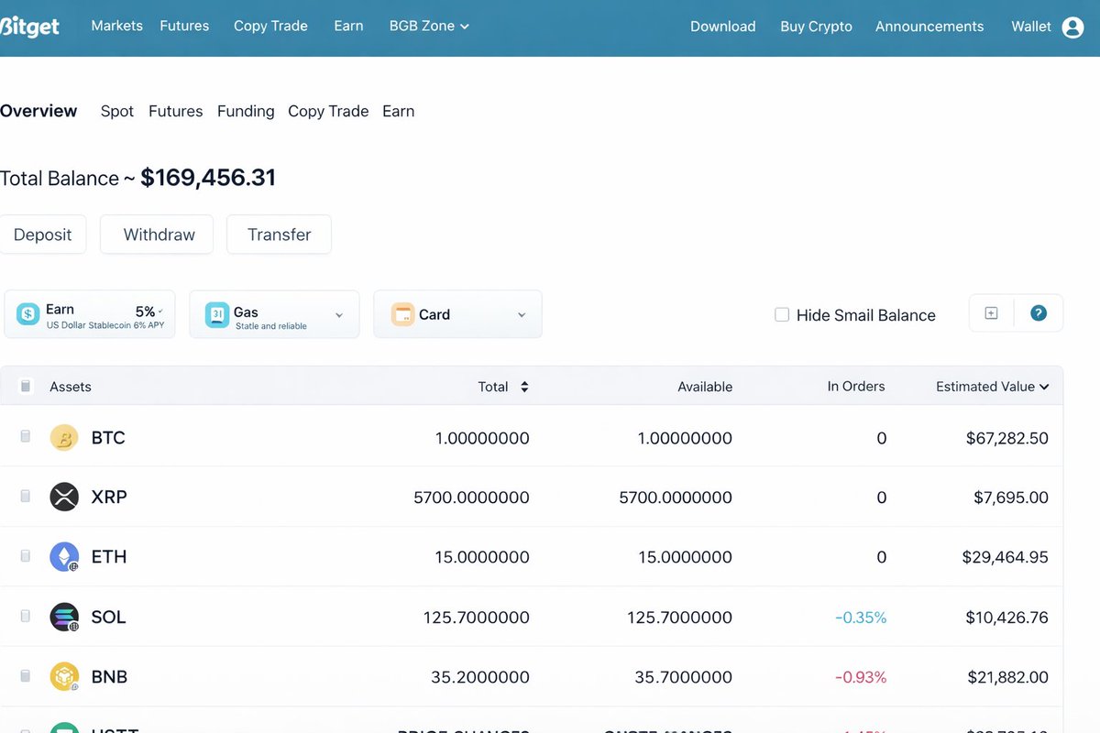The width and height of the screenshot is (1100, 733).
Task: Sort by Total column arrows
Action: click(524, 387)
